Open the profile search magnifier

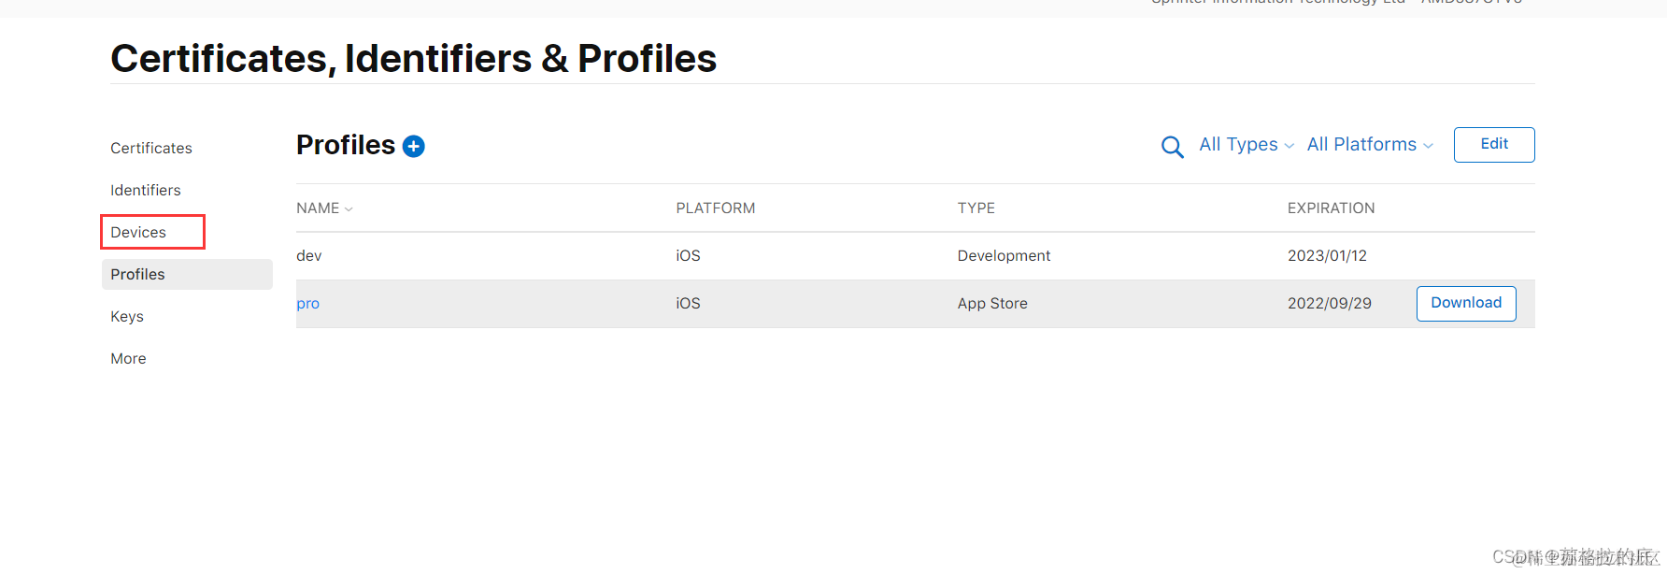(x=1172, y=147)
